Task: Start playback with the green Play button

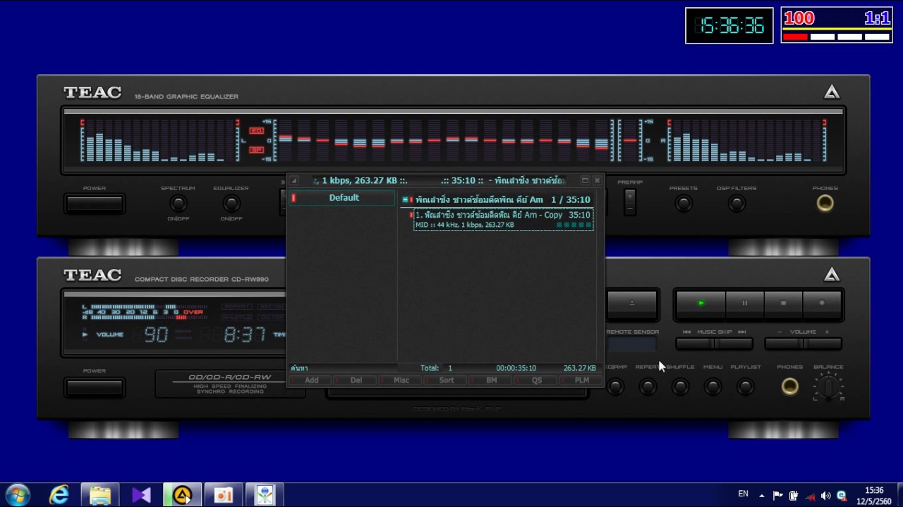Action: click(x=701, y=303)
